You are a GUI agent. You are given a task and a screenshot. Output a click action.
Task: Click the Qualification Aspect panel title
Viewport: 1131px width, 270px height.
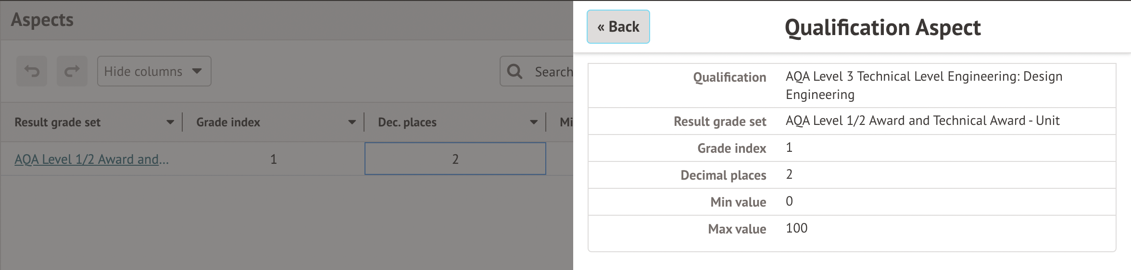coord(882,27)
